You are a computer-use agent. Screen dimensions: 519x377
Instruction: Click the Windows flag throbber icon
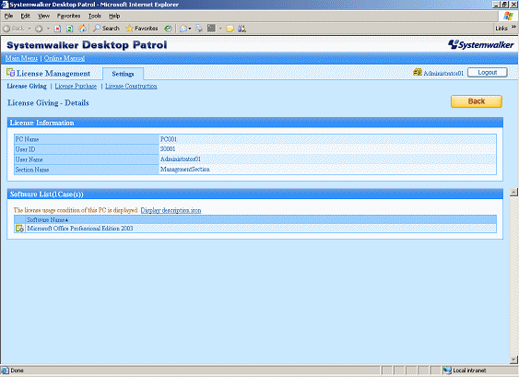508,16
